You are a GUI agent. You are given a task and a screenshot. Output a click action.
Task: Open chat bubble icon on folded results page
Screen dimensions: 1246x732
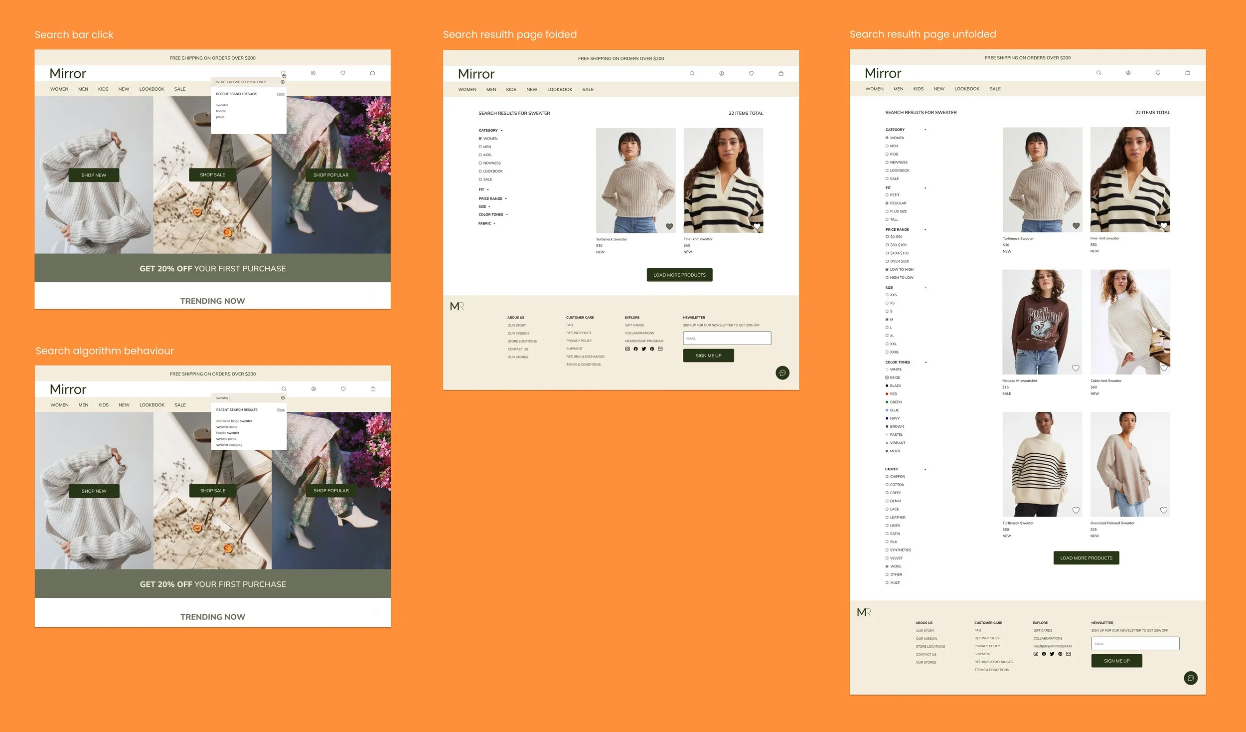[782, 373]
